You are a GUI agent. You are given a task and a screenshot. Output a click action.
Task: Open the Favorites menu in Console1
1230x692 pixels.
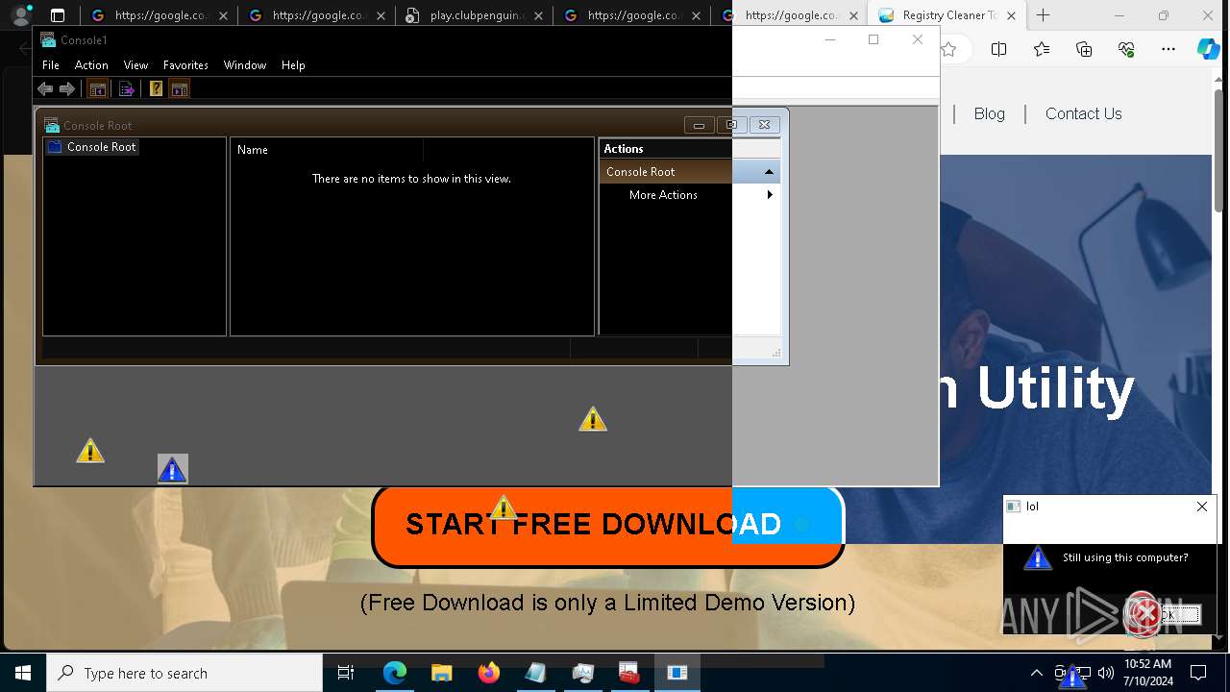185,65
